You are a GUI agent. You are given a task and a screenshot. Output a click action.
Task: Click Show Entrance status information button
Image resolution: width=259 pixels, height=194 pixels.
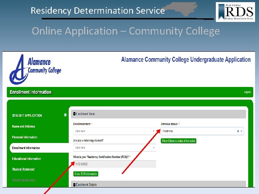point(178,141)
